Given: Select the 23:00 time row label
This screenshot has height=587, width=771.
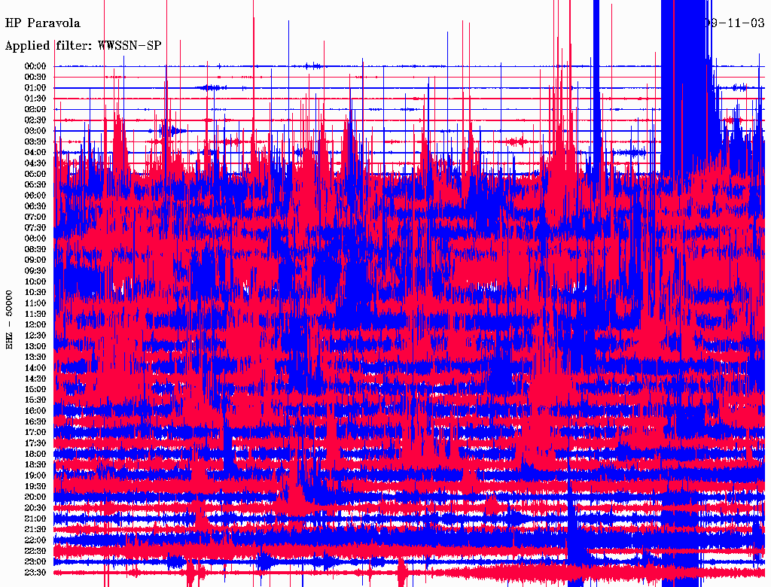Looking at the screenshot, I should point(35,562).
